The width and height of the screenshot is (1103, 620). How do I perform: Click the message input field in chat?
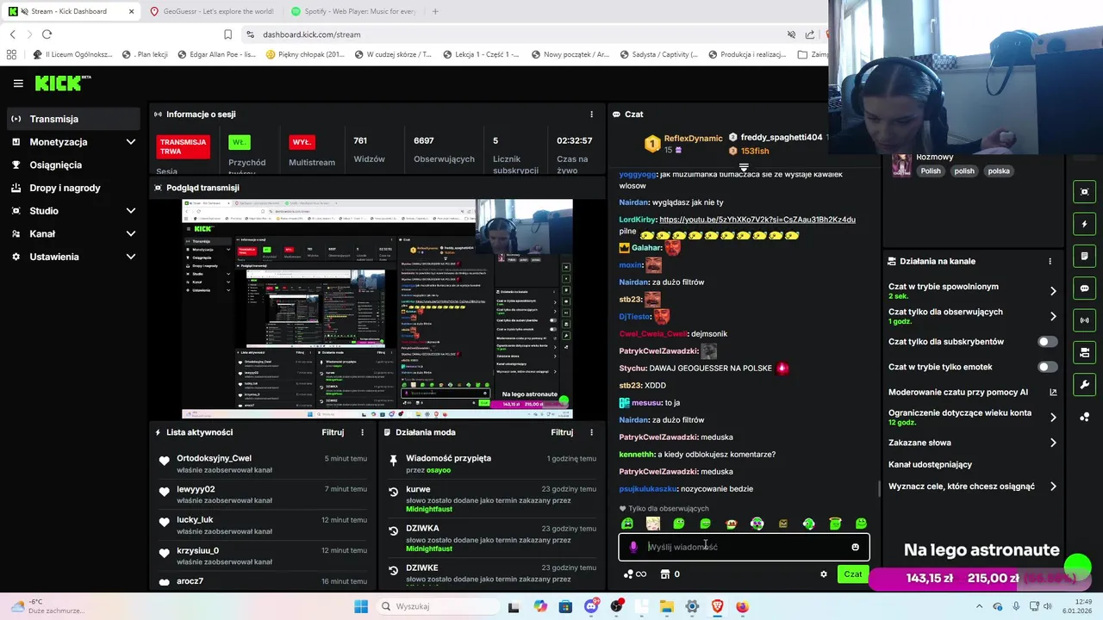tap(743, 547)
